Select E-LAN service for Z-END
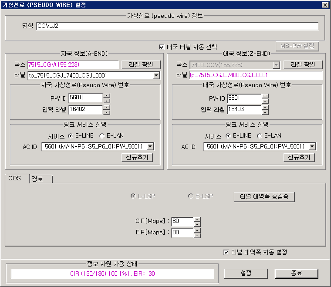This screenshot has height=287, width=331. (x=260, y=136)
